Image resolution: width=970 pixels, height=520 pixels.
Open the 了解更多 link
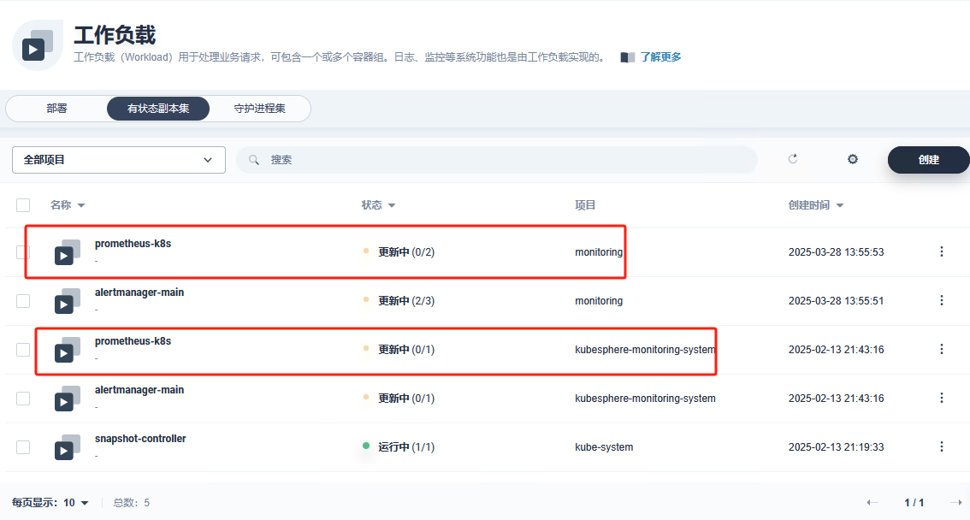point(660,57)
